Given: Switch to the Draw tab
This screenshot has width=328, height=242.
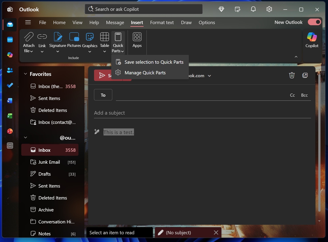Looking at the screenshot, I should coord(186,22).
